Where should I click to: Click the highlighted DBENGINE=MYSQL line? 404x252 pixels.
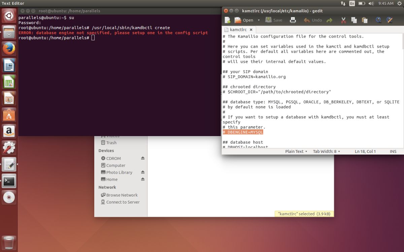(x=243, y=132)
